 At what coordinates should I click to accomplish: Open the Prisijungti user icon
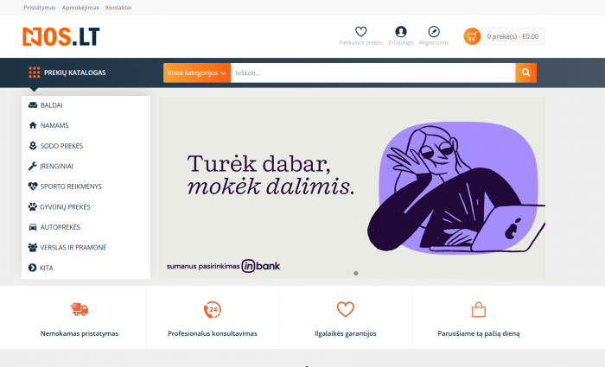point(401,32)
